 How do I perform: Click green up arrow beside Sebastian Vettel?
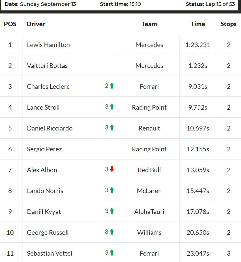click(x=112, y=253)
